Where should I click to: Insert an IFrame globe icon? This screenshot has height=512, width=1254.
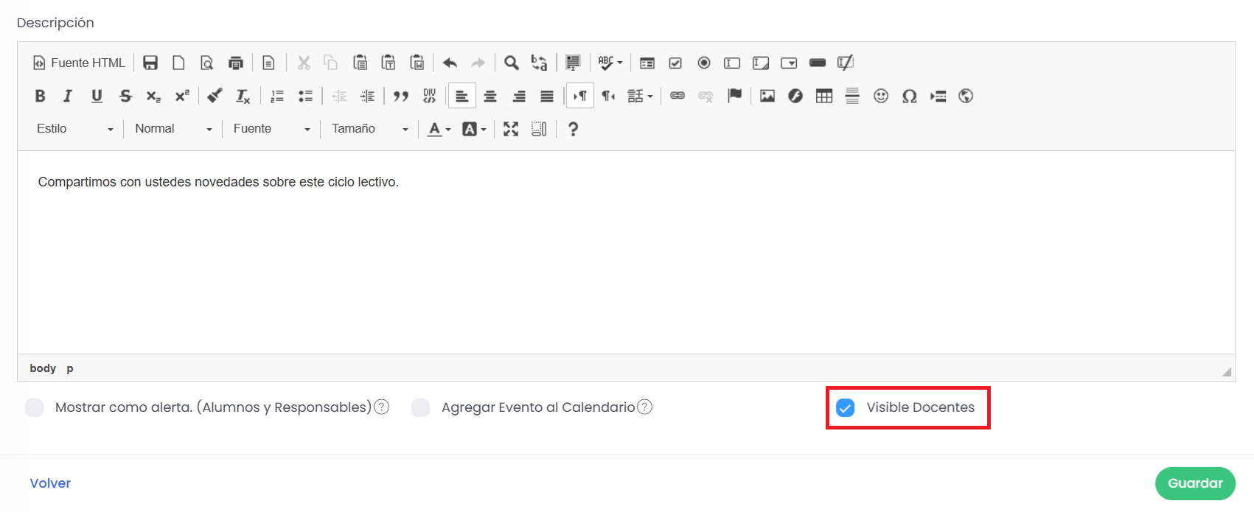966,96
